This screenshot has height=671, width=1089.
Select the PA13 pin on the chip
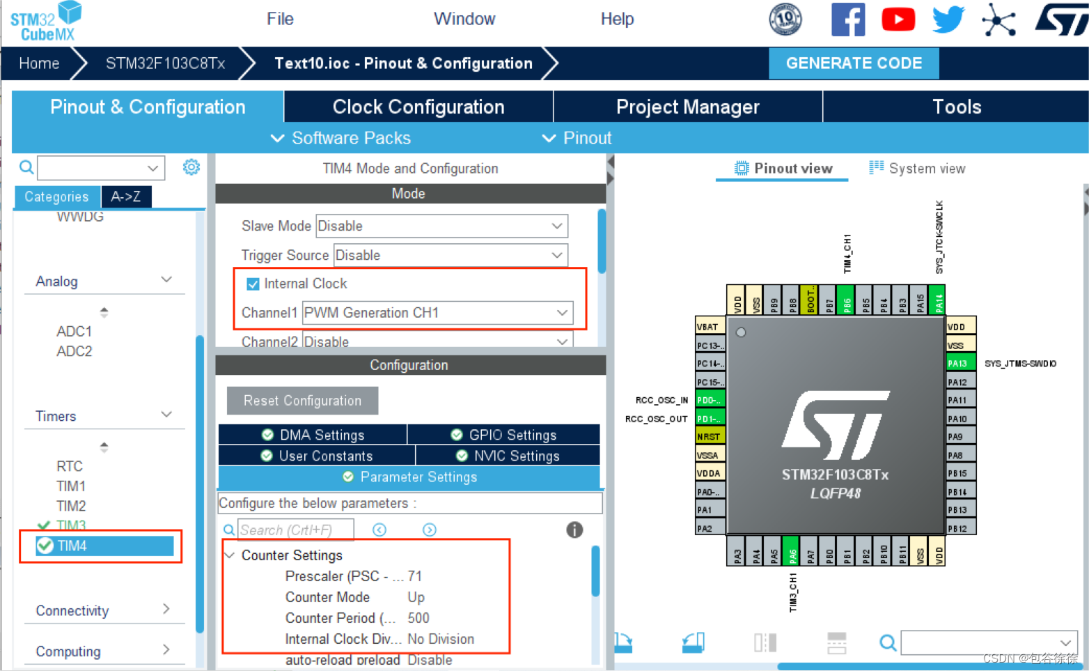tap(960, 363)
